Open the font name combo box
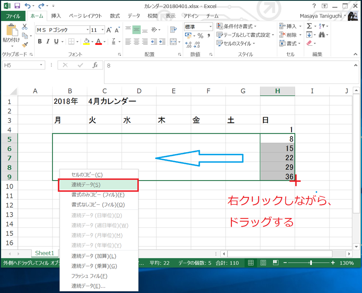 click(x=62, y=30)
